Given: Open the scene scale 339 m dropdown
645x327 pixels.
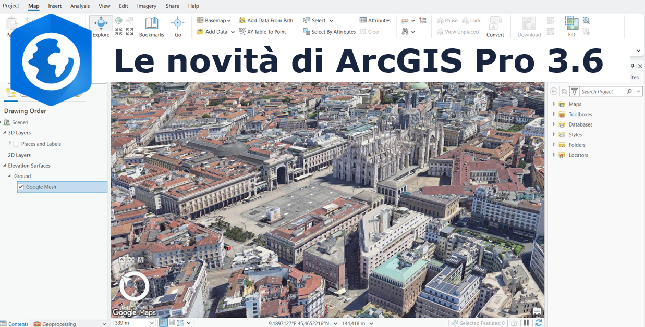Looking at the screenshot, I should pyautogui.click(x=152, y=323).
